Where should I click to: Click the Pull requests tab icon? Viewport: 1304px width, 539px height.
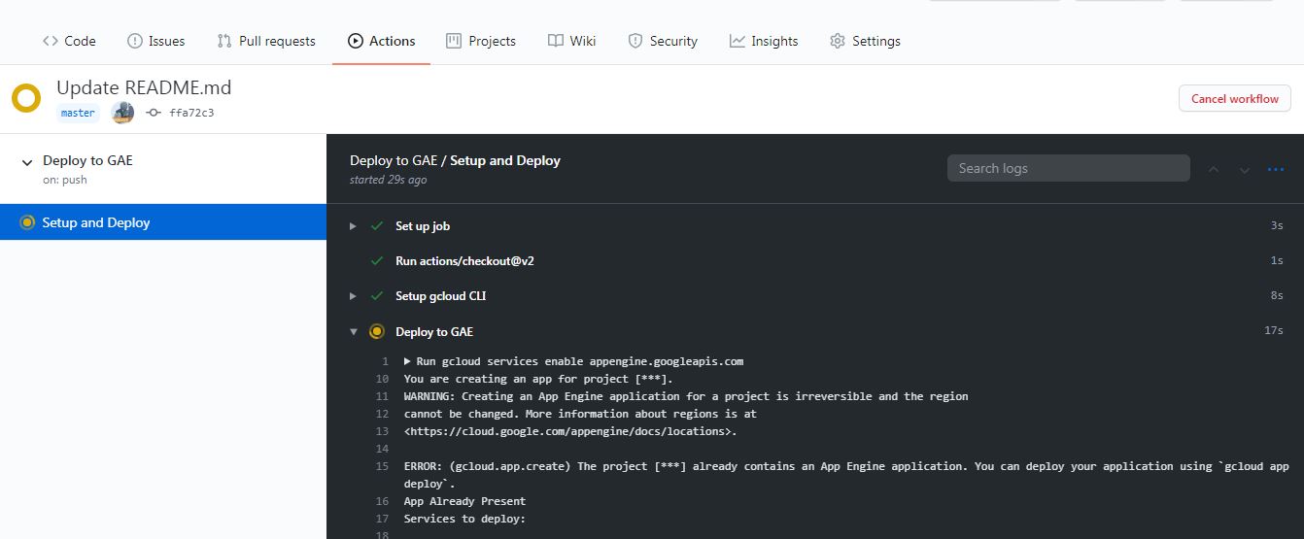(223, 41)
